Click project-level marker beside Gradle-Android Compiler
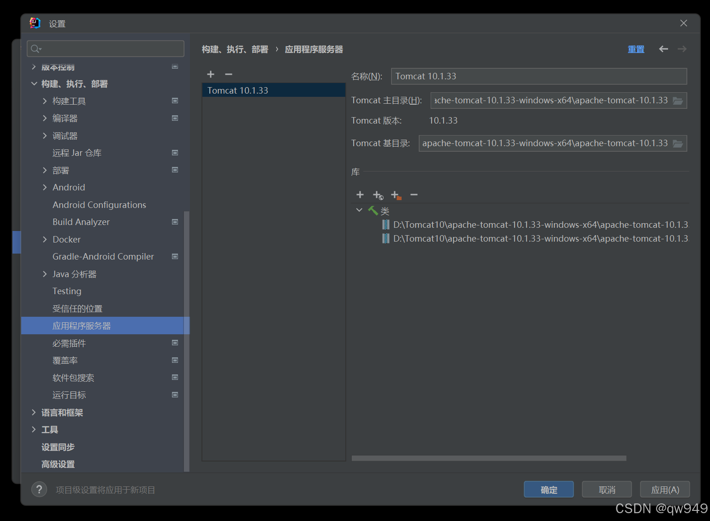 tap(175, 256)
